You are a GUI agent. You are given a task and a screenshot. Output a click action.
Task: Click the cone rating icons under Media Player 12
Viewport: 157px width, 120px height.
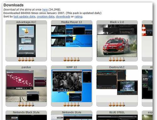tap(72, 59)
